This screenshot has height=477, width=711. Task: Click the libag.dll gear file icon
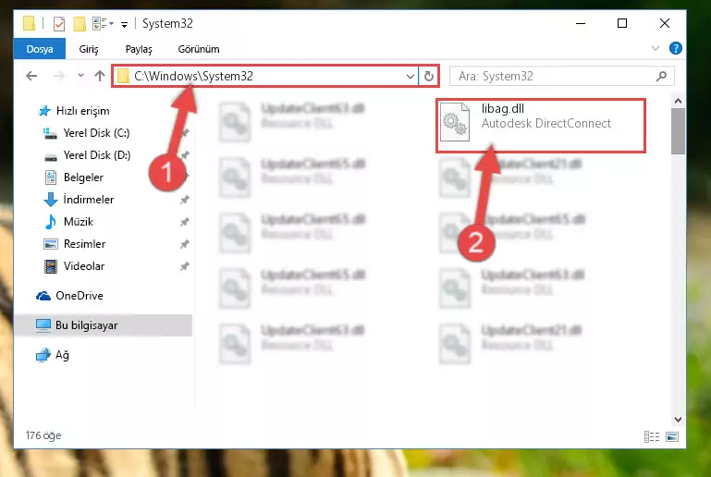point(455,122)
